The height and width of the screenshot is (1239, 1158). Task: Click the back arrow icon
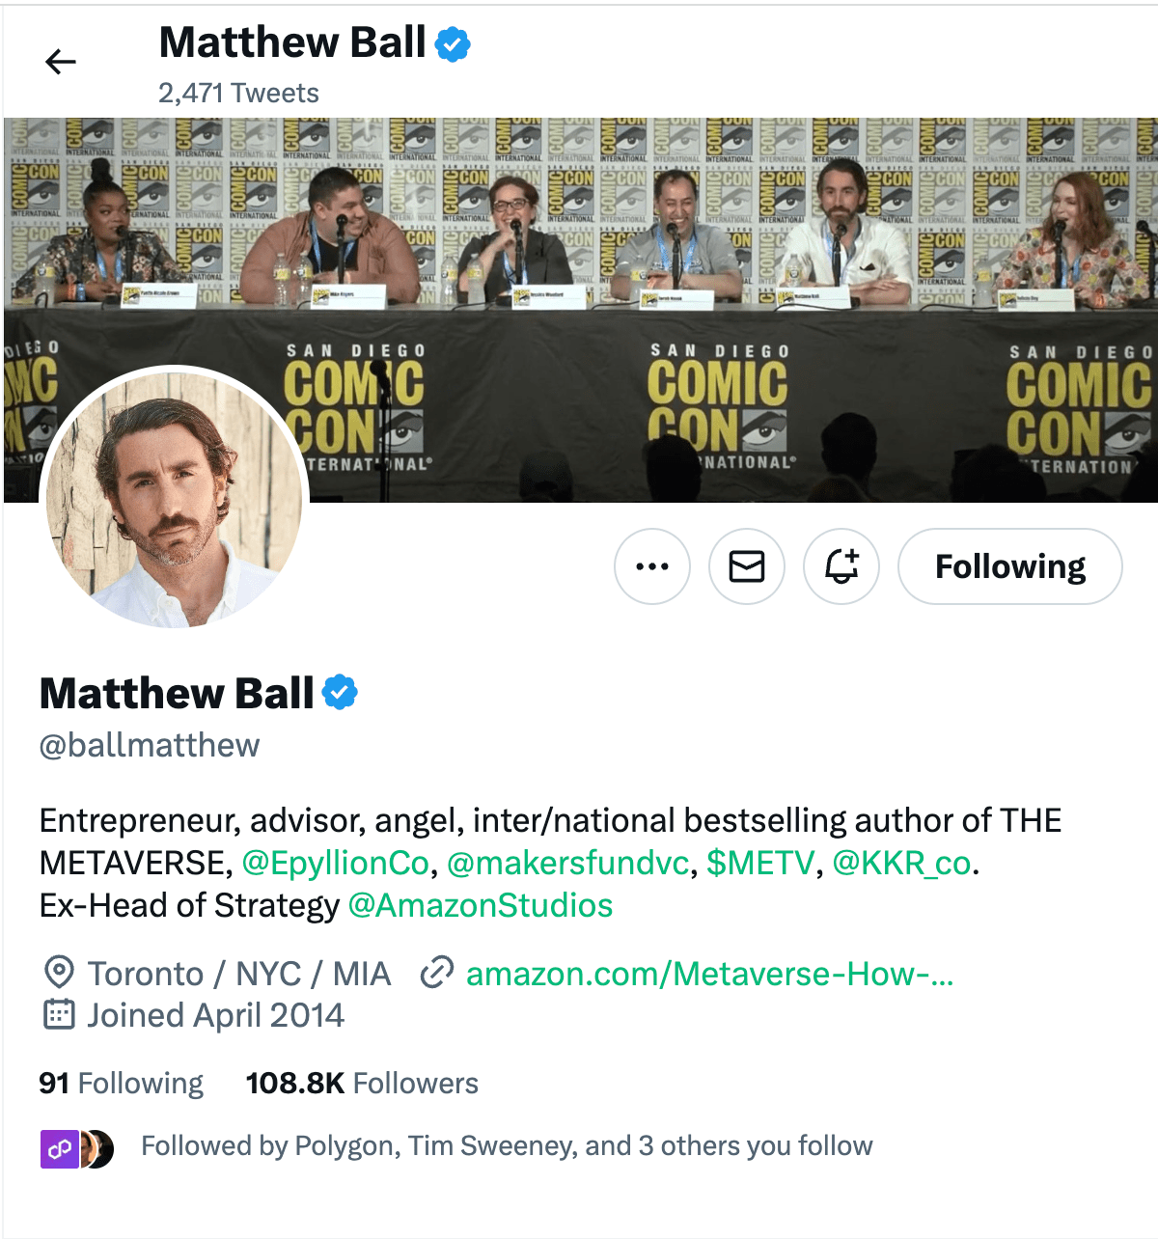(60, 63)
